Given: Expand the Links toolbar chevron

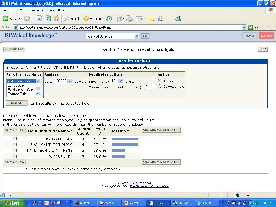Looking at the screenshot, I should point(274,26).
